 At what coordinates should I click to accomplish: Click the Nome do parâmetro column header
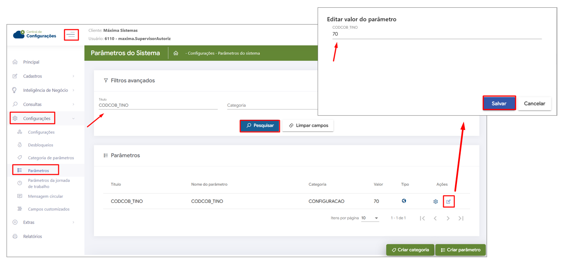point(209,185)
